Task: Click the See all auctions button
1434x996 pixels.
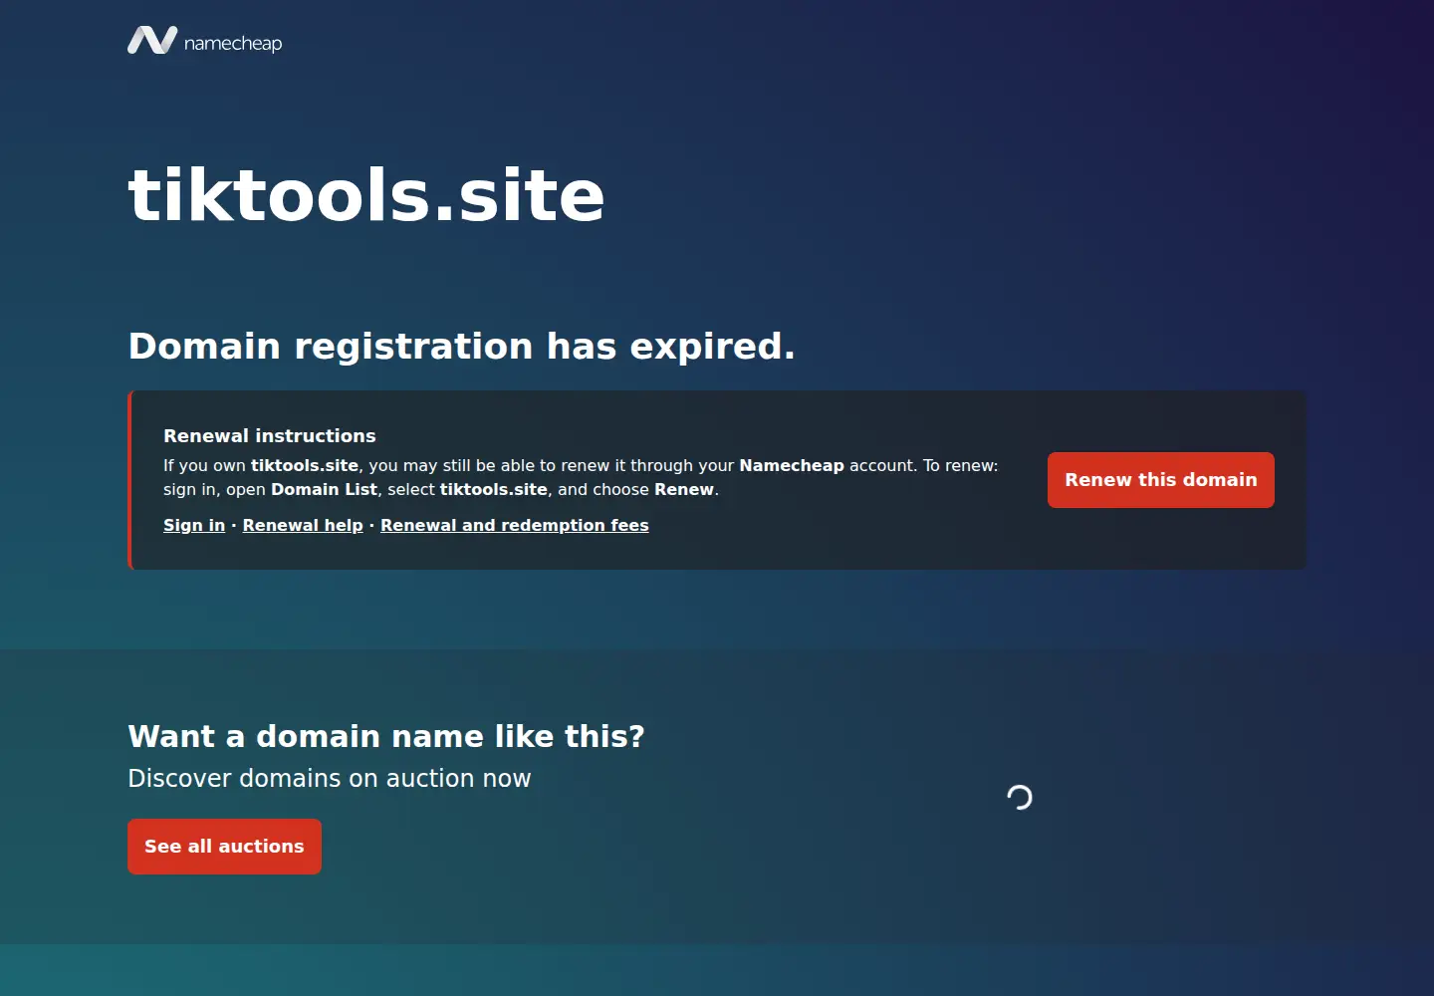Action: coord(224,847)
